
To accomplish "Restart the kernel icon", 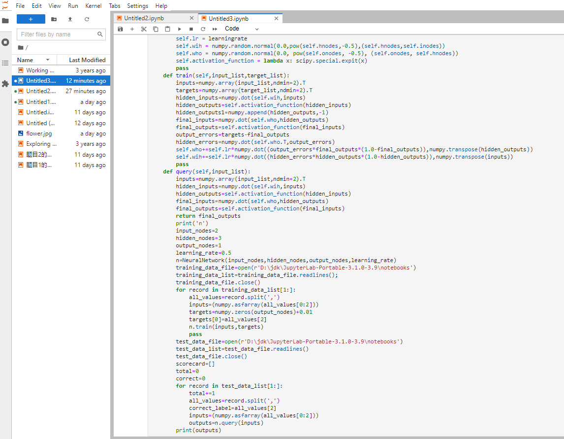I will pos(203,29).
